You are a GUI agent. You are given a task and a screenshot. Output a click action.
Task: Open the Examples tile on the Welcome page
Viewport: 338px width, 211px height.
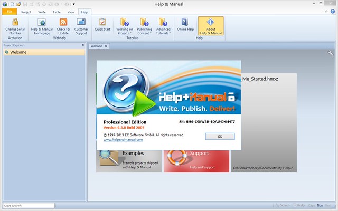tap(129, 161)
